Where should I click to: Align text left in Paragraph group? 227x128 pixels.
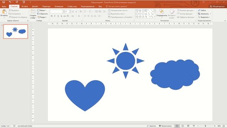85,16
